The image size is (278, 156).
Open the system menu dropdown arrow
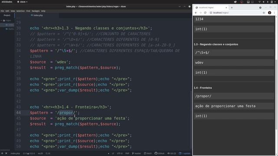(275, 2)
